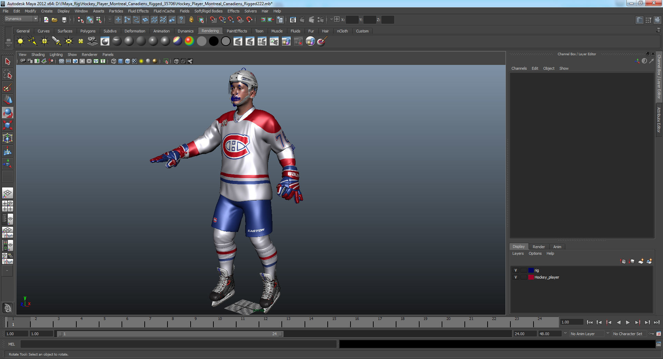Viewport: 663px width, 359px height.
Task: Open the IPR render shelf icon
Action: tap(250, 41)
